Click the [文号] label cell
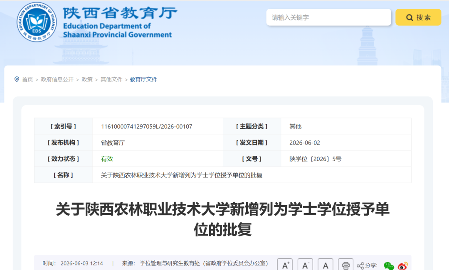The width and height of the screenshot is (449, 270). coord(252,159)
